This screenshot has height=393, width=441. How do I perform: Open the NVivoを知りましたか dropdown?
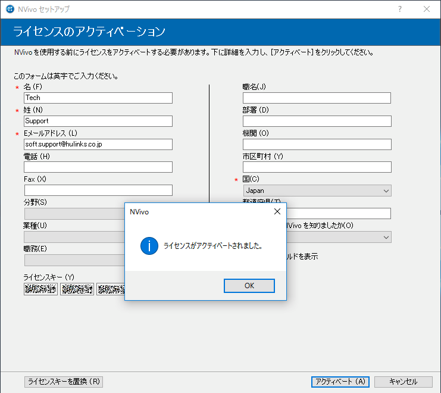pyautogui.click(x=339, y=237)
